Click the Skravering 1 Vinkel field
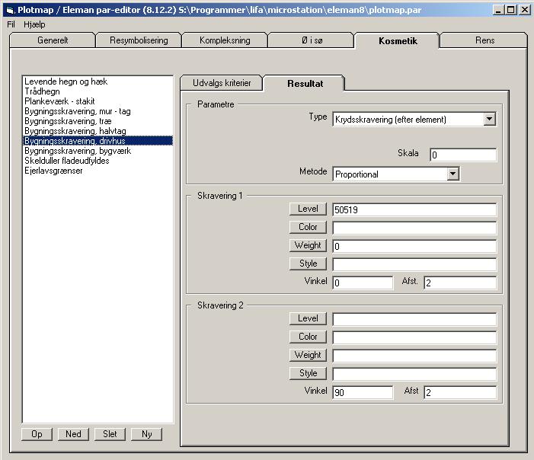 pos(363,283)
